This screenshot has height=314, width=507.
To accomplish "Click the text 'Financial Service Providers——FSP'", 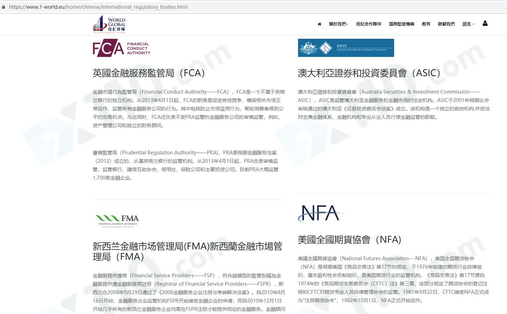I will tap(173, 276).
